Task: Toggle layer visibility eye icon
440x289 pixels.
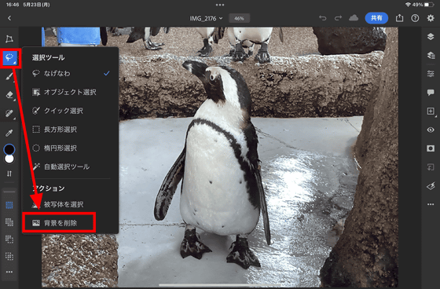Action: pos(431,130)
